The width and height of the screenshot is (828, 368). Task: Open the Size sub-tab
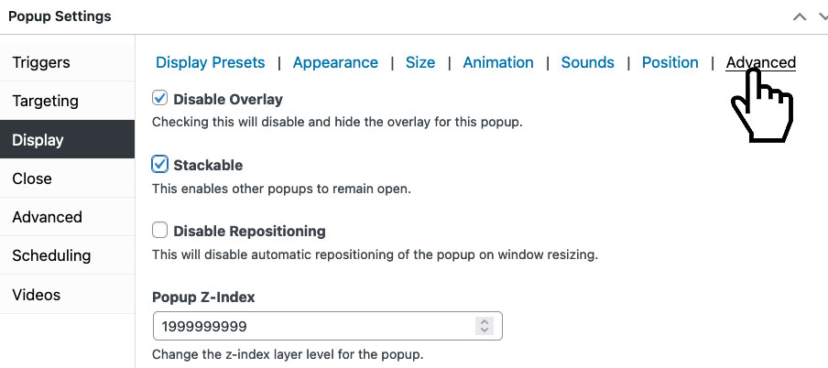coord(420,62)
